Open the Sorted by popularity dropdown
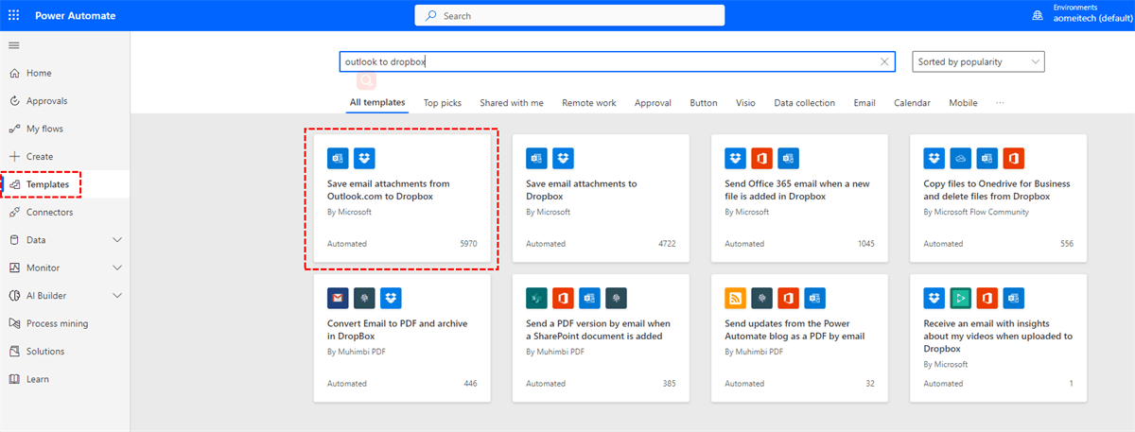1135x432 pixels. click(978, 62)
